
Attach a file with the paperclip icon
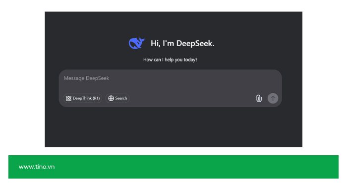click(259, 98)
